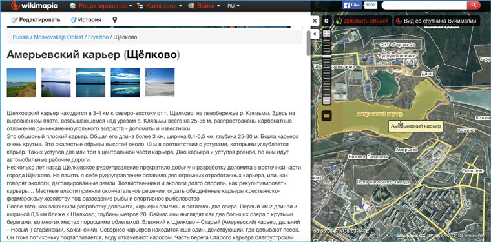
Task: Open the first quarry photo thumbnail
Action: pos(21,83)
